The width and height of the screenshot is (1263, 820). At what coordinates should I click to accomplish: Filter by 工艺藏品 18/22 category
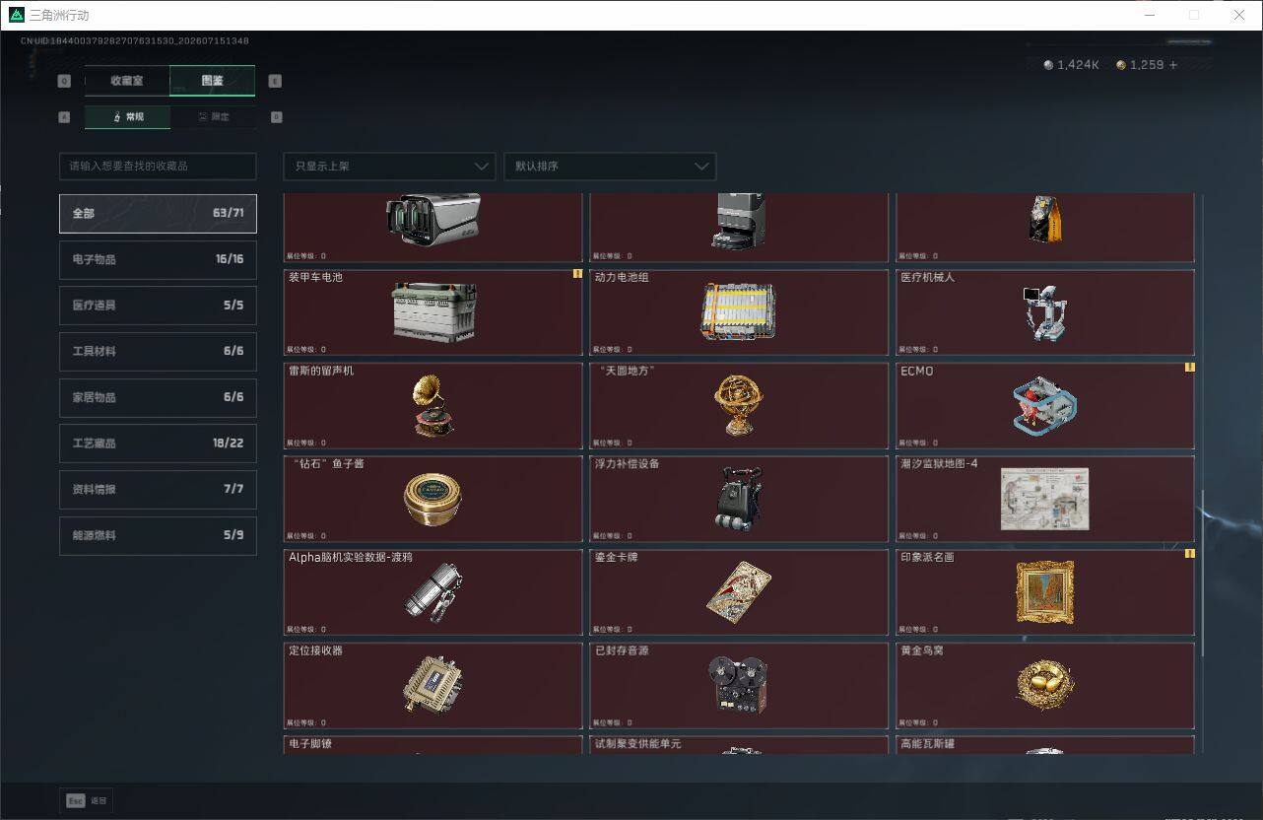point(158,444)
